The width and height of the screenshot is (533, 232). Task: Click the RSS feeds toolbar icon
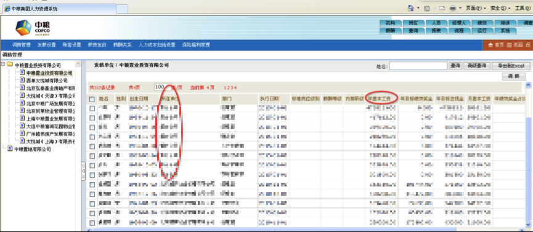click(x=427, y=8)
